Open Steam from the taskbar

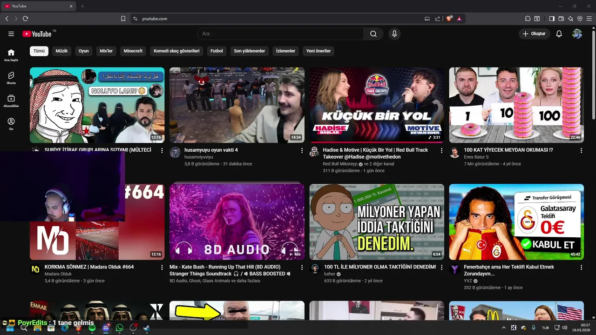coord(146,328)
